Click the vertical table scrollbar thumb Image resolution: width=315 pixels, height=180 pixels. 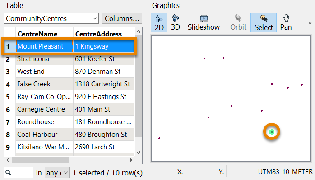coord(138,86)
